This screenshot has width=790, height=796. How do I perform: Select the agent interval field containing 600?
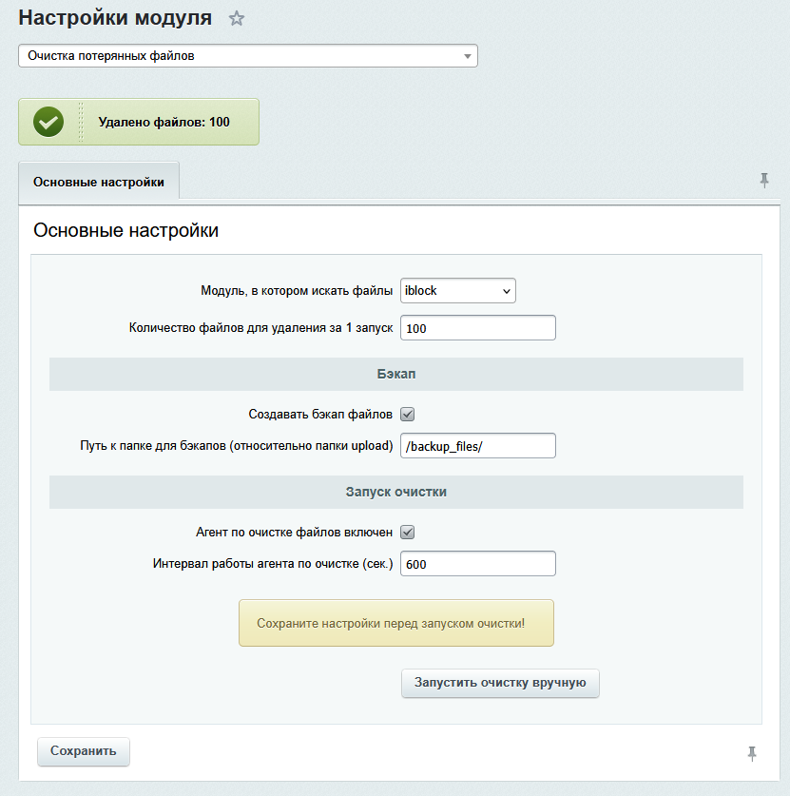click(478, 564)
